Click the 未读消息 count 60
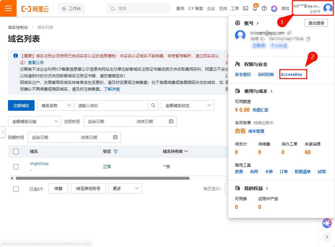 [308, 152]
